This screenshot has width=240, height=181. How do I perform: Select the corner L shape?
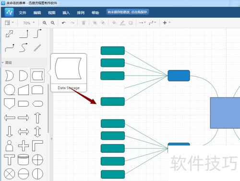[x=37, y=145]
